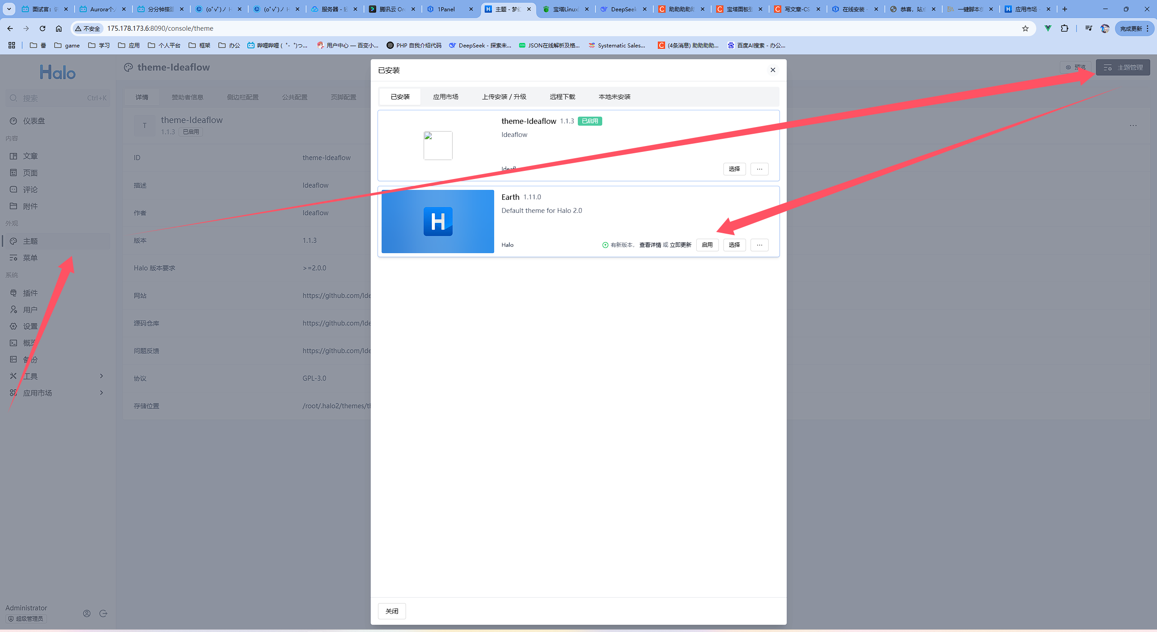The width and height of the screenshot is (1157, 632).
Task: Enable the Earth theme with 启用 button
Action: [x=707, y=245]
